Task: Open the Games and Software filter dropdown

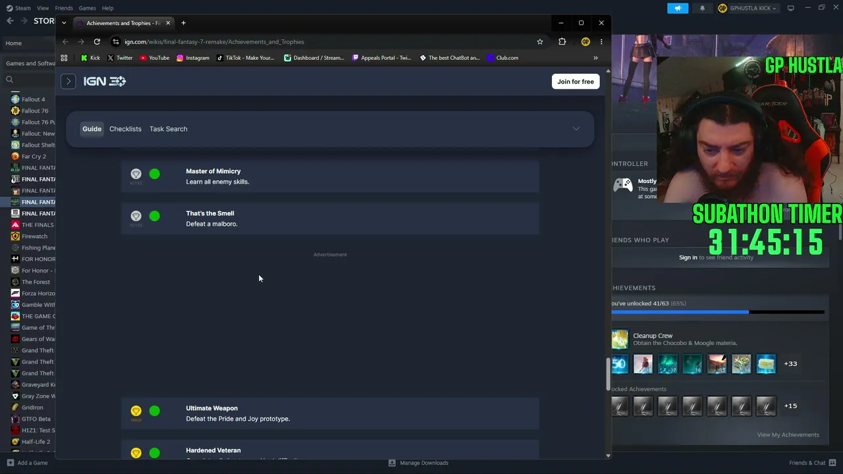Action: (30, 63)
